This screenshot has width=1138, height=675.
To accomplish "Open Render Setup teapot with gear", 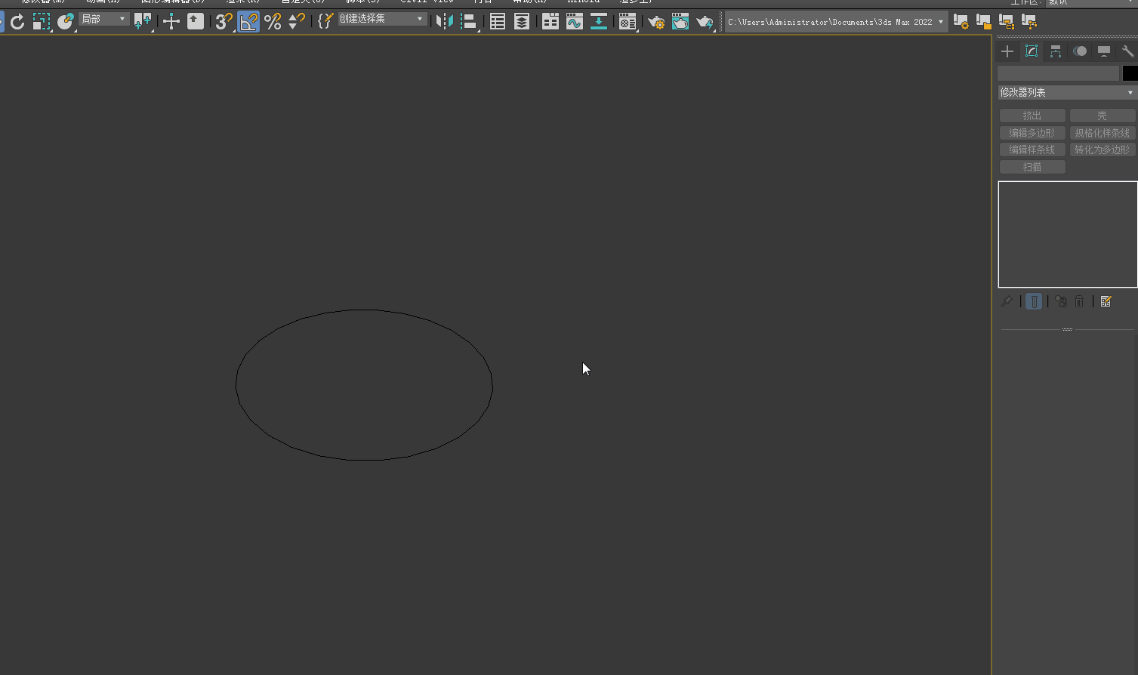I will point(656,22).
